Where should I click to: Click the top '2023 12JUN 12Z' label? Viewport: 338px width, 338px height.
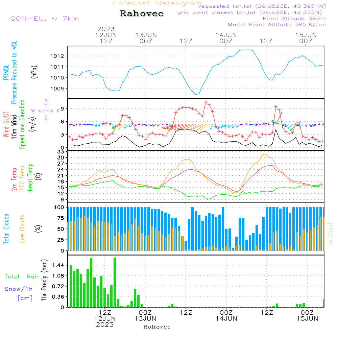pyautogui.click(x=106, y=35)
